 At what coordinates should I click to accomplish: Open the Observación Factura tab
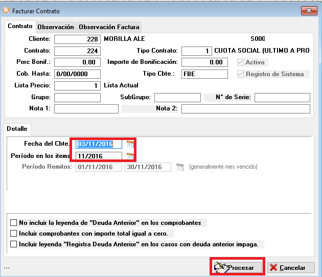pos(109,27)
